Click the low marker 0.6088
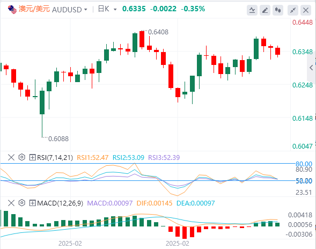The image size is (316, 249). coord(58,139)
